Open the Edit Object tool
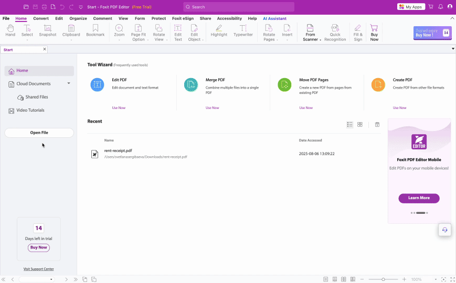This screenshot has height=283, width=456. [x=194, y=32]
